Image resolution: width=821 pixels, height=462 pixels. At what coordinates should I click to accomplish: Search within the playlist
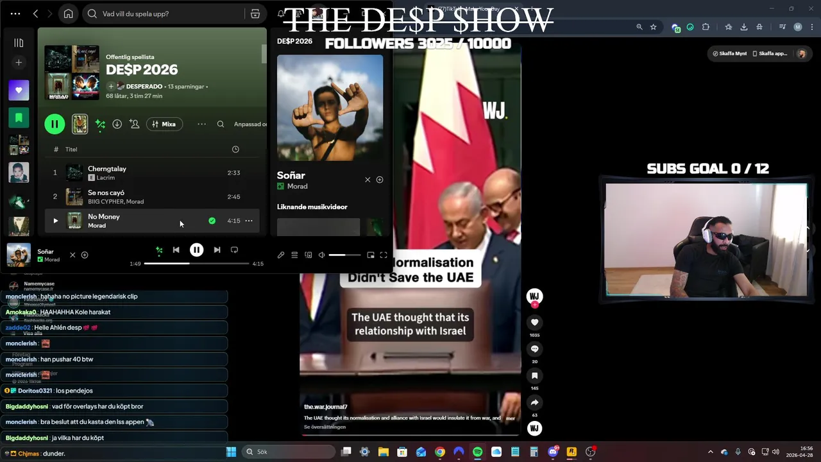pyautogui.click(x=221, y=124)
